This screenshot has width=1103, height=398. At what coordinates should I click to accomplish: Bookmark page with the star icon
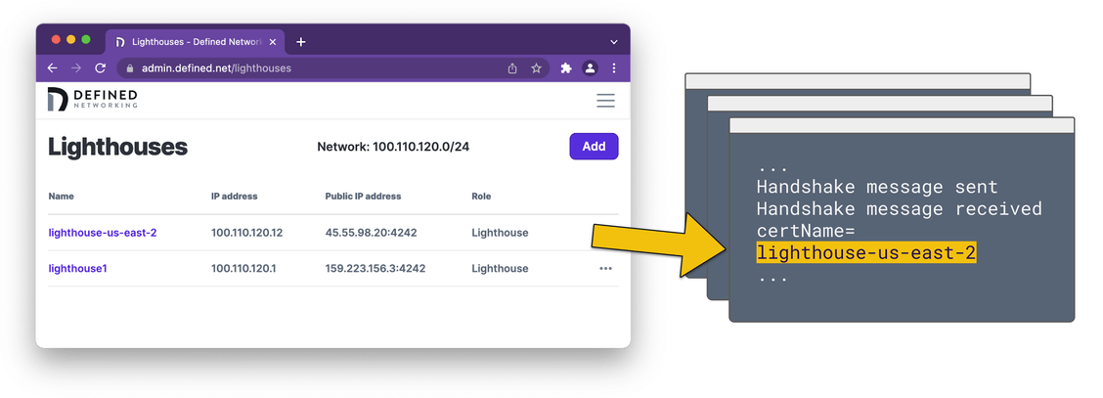coord(536,68)
